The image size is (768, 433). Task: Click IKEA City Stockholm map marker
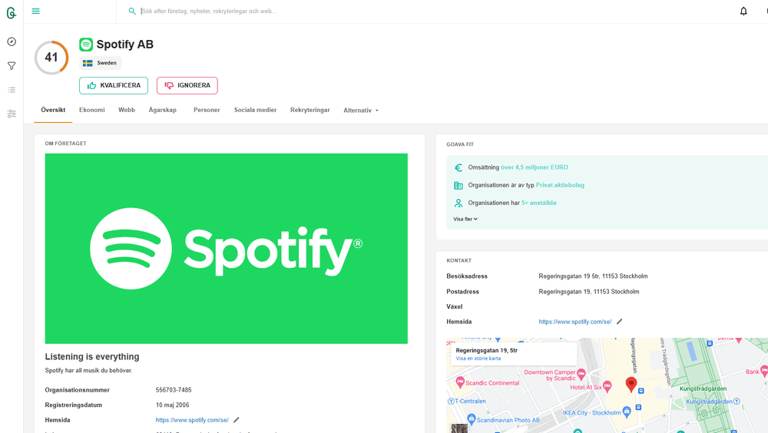coord(627,412)
